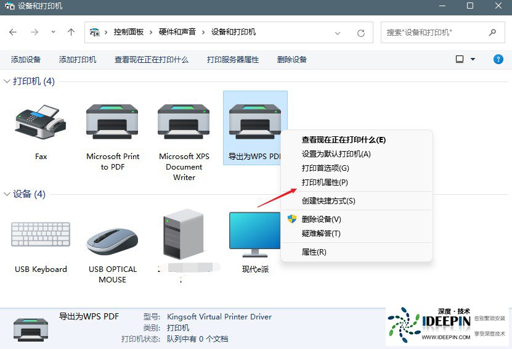This screenshot has width=512, height=349.
Task: Go up one folder level
Action: coord(71,32)
